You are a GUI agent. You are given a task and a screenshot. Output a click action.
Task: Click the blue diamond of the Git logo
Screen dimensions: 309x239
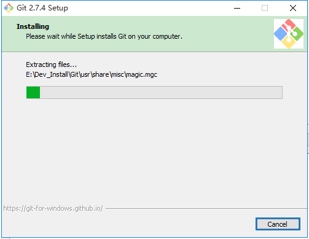click(281, 34)
